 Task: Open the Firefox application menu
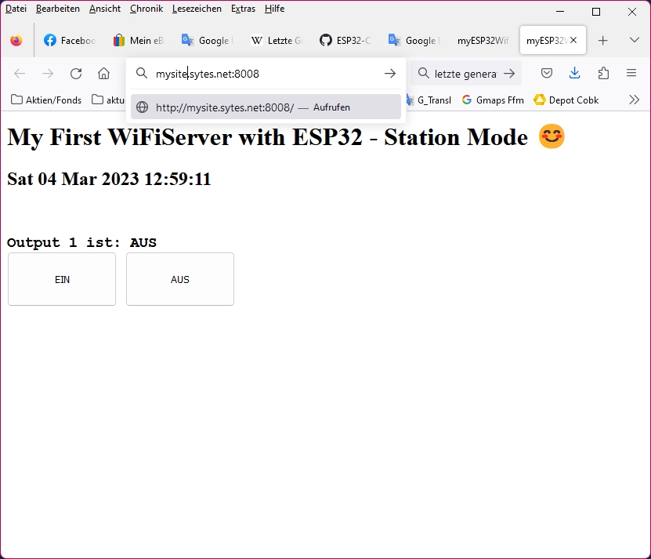pos(631,73)
